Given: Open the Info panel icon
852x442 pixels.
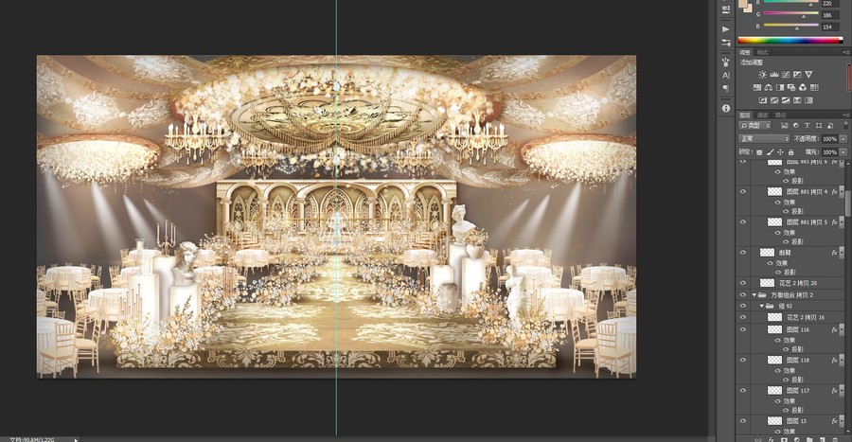Looking at the screenshot, I should pos(726,108).
